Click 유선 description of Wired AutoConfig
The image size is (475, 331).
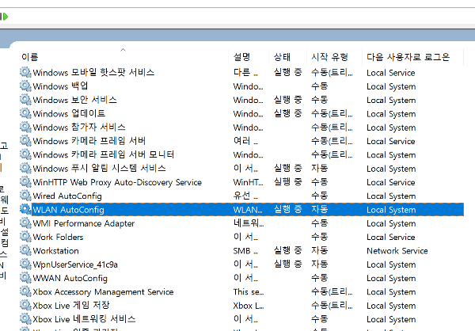pos(245,196)
